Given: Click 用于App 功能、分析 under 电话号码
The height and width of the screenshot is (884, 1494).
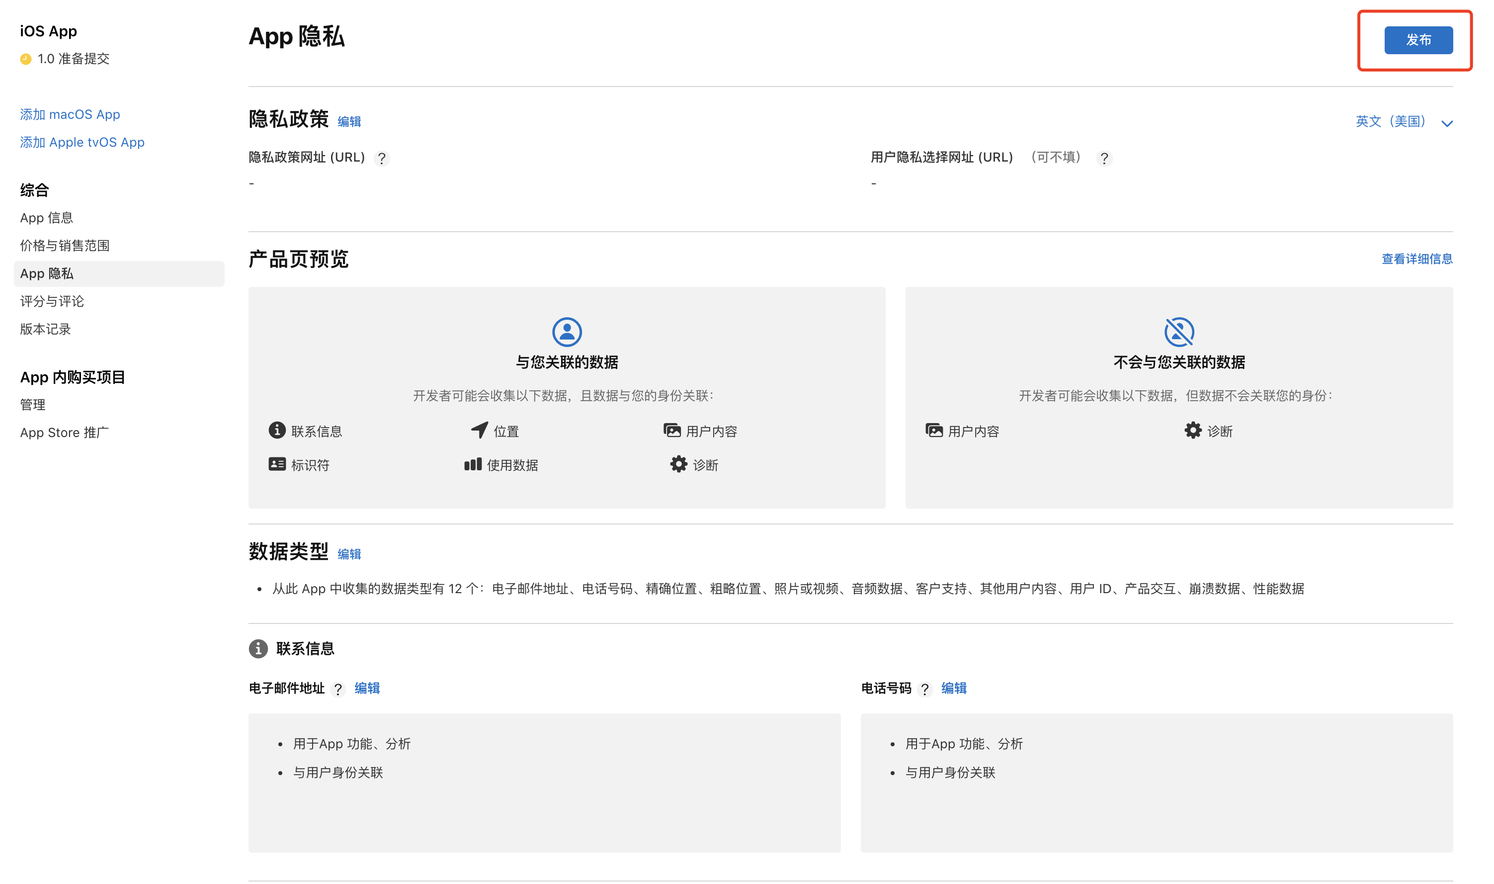Looking at the screenshot, I should tap(964, 744).
